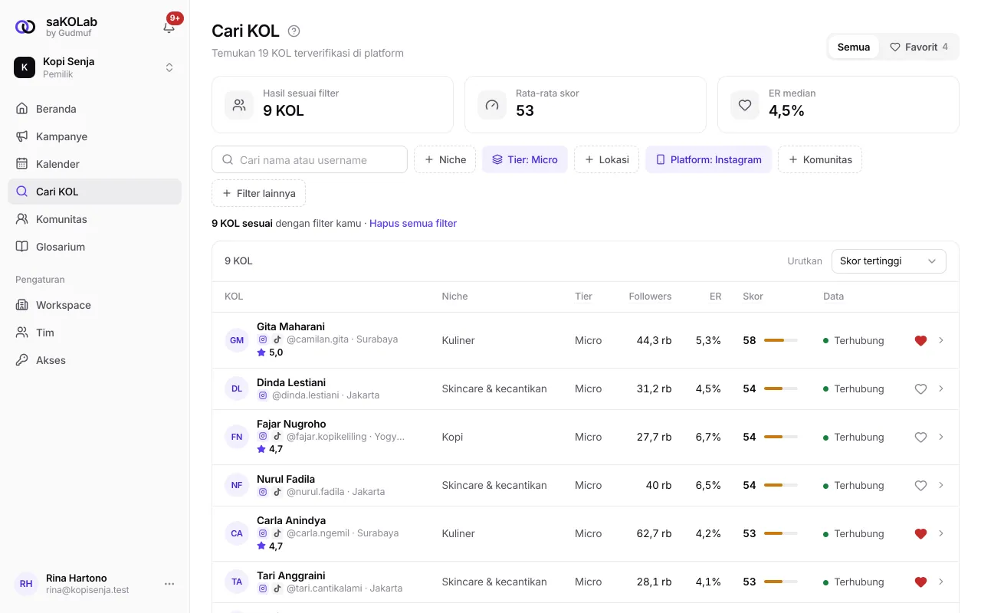Click the TikTok icon for Nurul Fadila
981x613 pixels.
coord(277,492)
